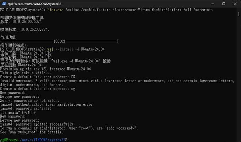Screen dimensions: 241x142
Task: Click the 'See "man sudo_root" for details' line
Action: tap(32, 132)
